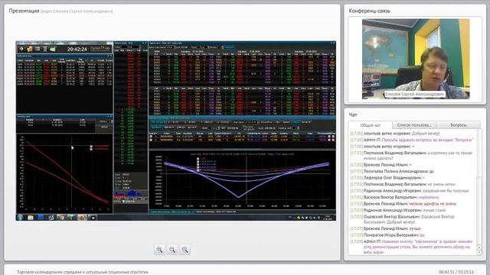The image size is (490, 275).
Task: Click the third gray icon in OptionFV toolbar
Action: point(38,49)
